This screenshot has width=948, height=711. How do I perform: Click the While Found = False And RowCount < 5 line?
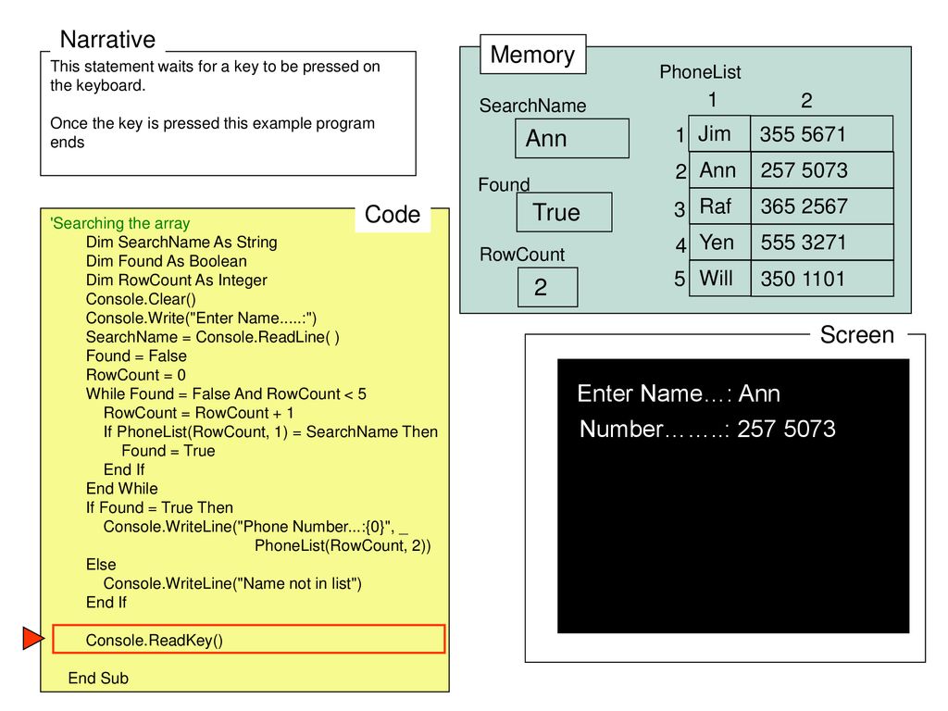pos(226,393)
